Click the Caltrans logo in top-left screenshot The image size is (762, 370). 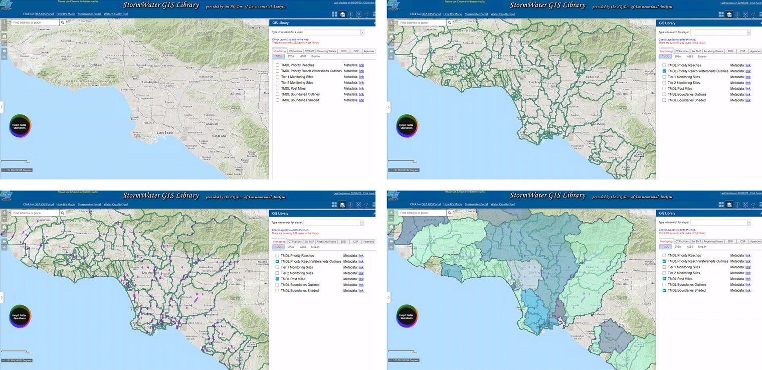point(7,5)
